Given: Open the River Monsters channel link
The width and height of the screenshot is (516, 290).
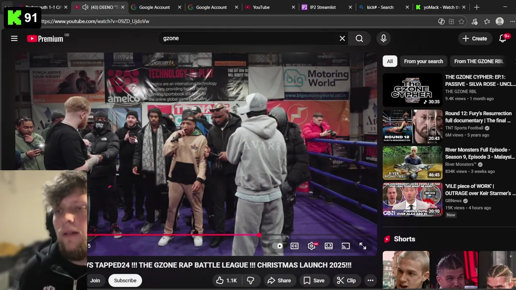Looking at the screenshot, I should (x=461, y=164).
